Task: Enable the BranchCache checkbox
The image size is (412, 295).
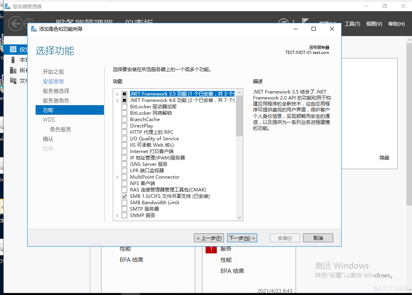Action: click(124, 119)
